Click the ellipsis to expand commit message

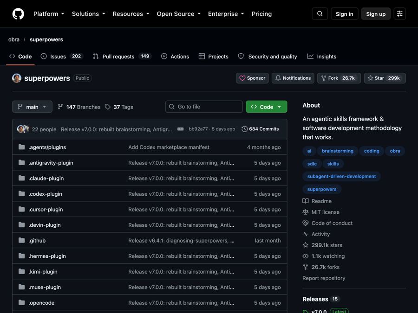click(181, 129)
